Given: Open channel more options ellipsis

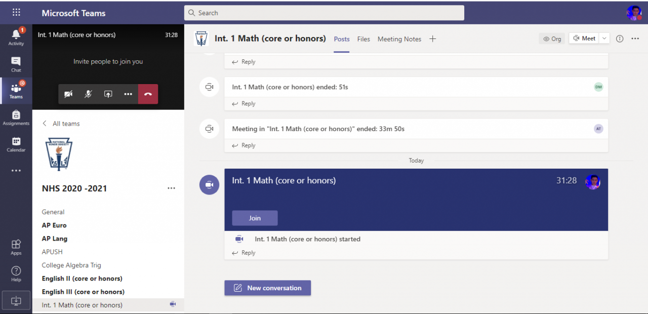Looking at the screenshot, I should [635, 38].
